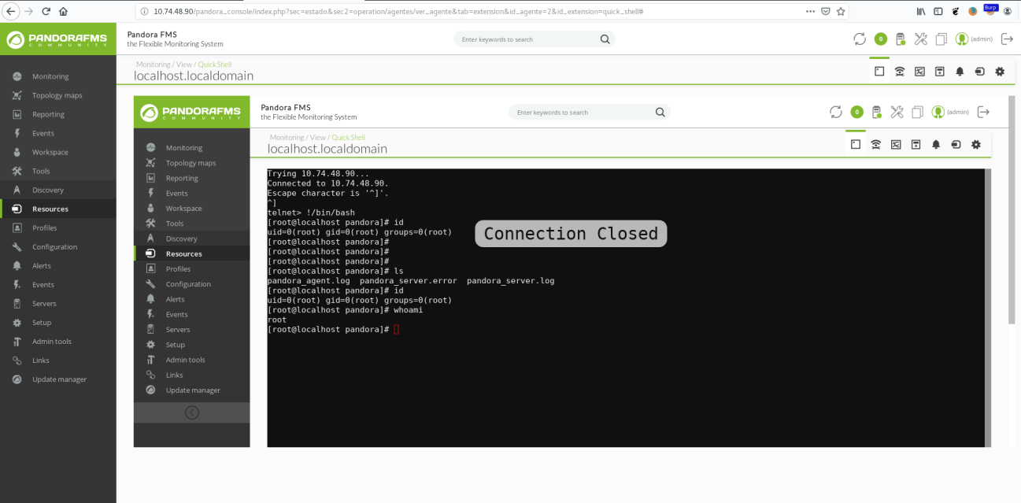Click the 'whoami' command line in terminal
The height and width of the screenshot is (503, 1021).
click(x=346, y=309)
